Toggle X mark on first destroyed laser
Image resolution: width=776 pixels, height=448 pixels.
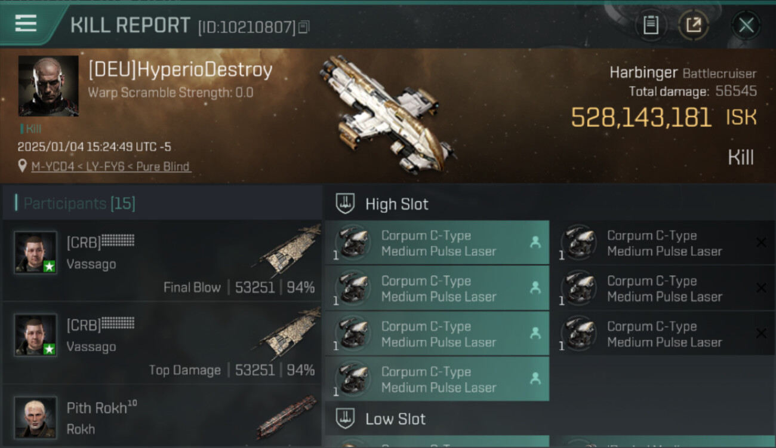(x=761, y=242)
